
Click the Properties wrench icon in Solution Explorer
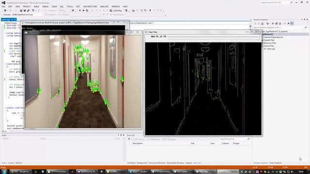pyautogui.click(x=288, y=24)
